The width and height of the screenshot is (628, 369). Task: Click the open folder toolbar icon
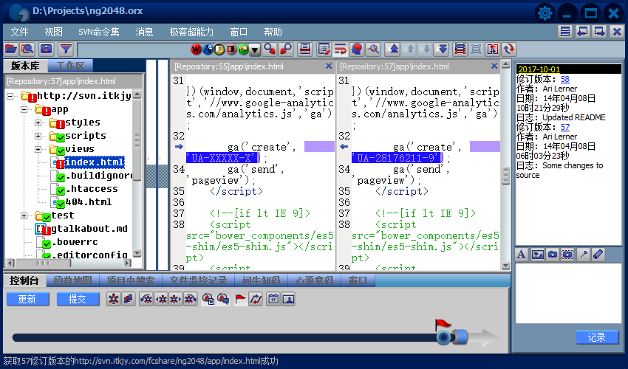[x=11, y=49]
